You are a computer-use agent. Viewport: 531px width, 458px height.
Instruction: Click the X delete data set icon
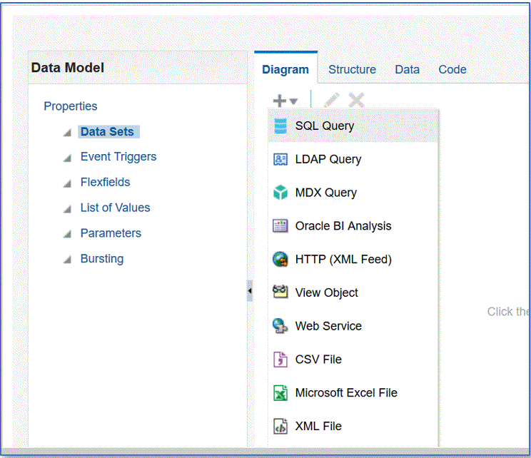(356, 101)
